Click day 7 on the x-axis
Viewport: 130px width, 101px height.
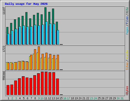coord(31,98)
